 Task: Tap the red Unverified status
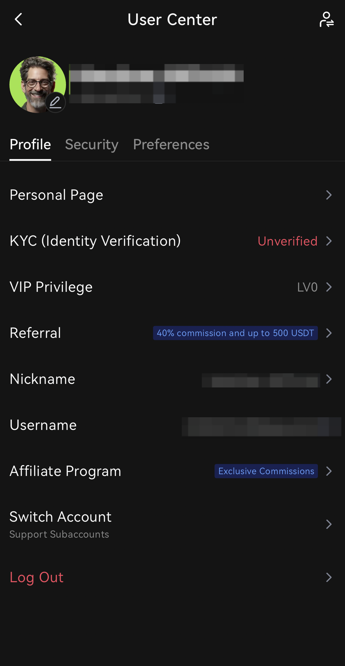[288, 241]
